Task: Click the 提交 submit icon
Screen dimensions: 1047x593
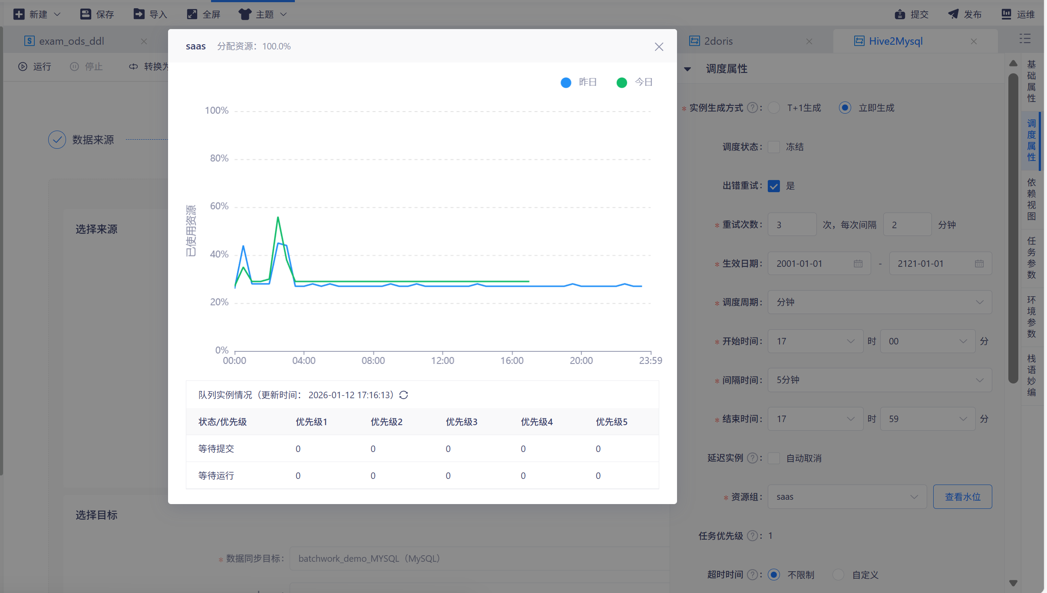Action: click(900, 14)
